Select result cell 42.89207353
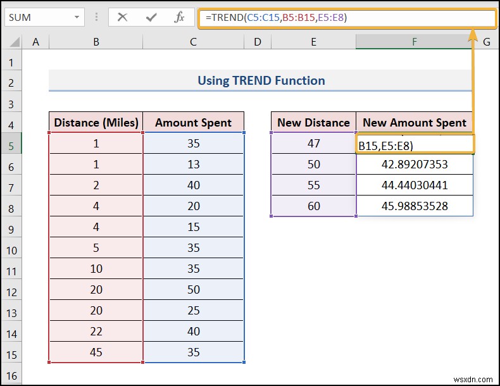 pyautogui.click(x=414, y=164)
